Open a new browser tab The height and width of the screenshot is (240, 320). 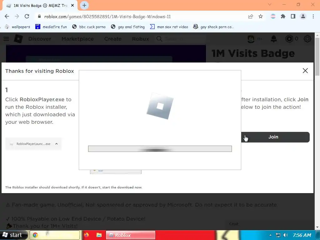click(x=84, y=6)
